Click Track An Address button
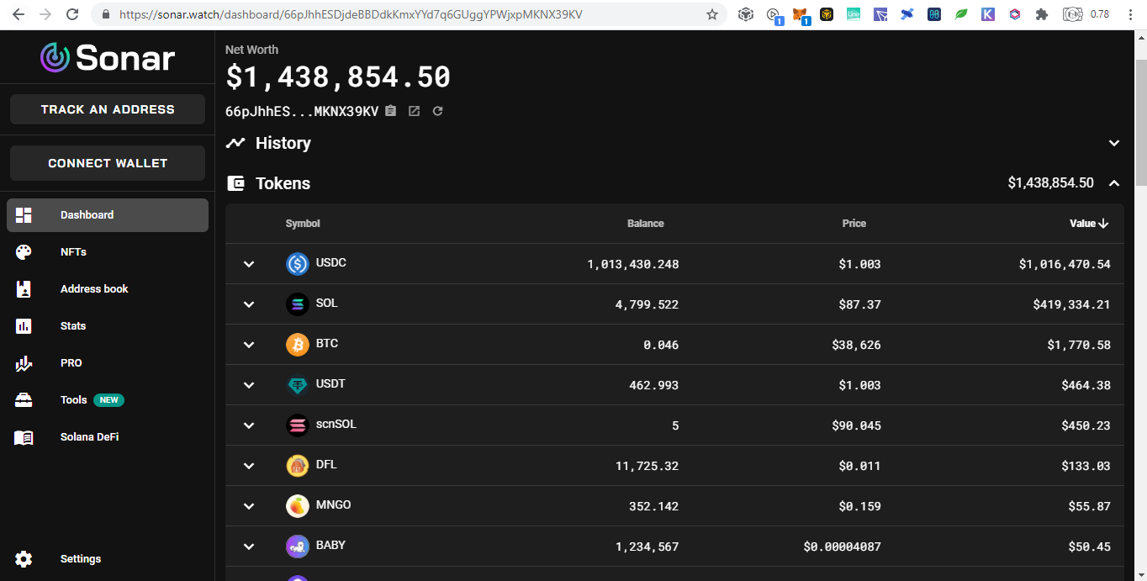Viewport: 1147px width, 581px height. (x=108, y=109)
